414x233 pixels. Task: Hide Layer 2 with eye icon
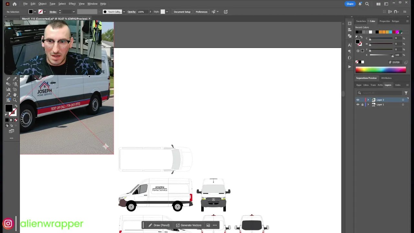click(358, 100)
